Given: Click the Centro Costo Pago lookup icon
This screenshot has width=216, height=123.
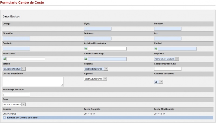Looking at the screenshot, I should [x=86, y=59].
